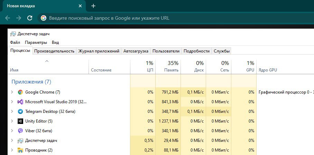This screenshot has width=314, height=155.
Task: Click the 340,1 МБ memory value
Action: click(x=170, y=131)
